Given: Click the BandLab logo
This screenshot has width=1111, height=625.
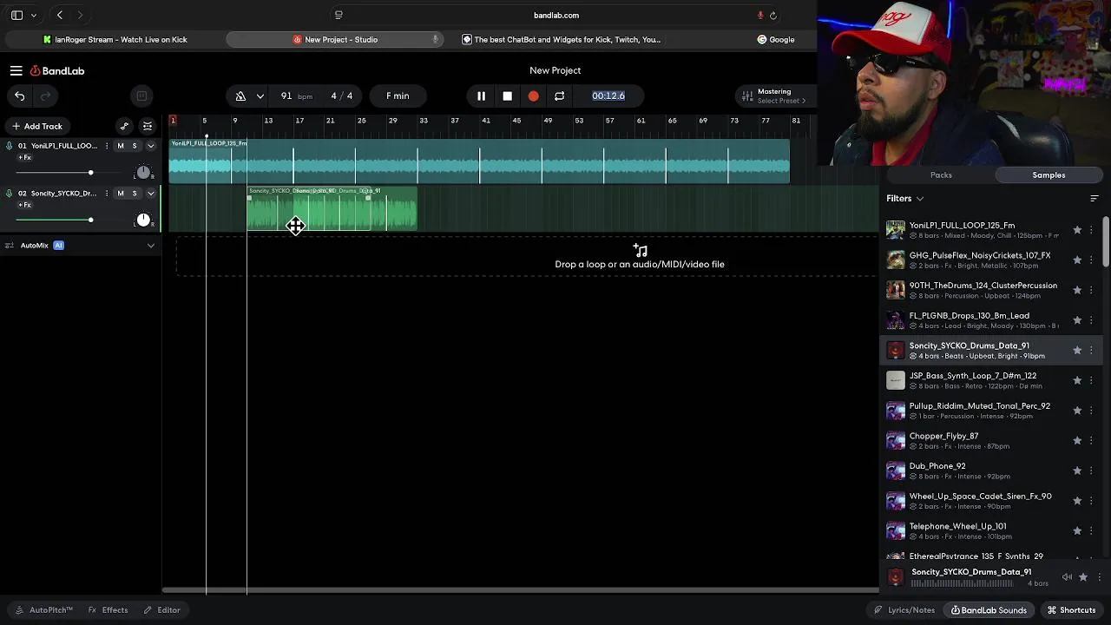Looking at the screenshot, I should [x=57, y=71].
